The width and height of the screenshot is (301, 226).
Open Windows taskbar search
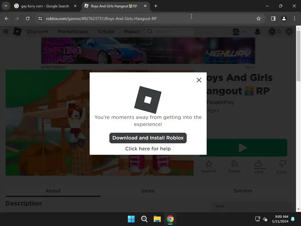[144, 219]
